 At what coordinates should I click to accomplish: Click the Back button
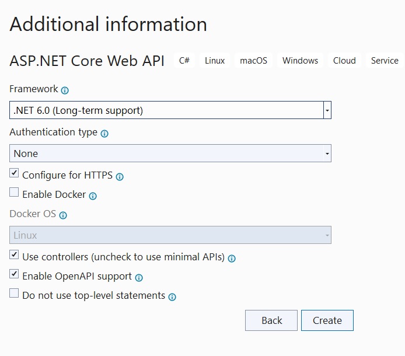(271, 320)
